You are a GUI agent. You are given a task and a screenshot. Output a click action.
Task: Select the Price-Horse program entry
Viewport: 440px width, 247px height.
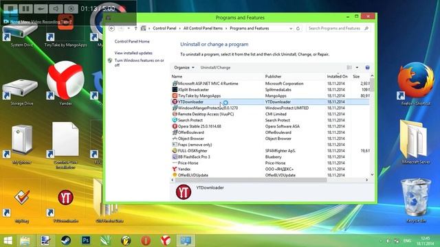(270, 163)
